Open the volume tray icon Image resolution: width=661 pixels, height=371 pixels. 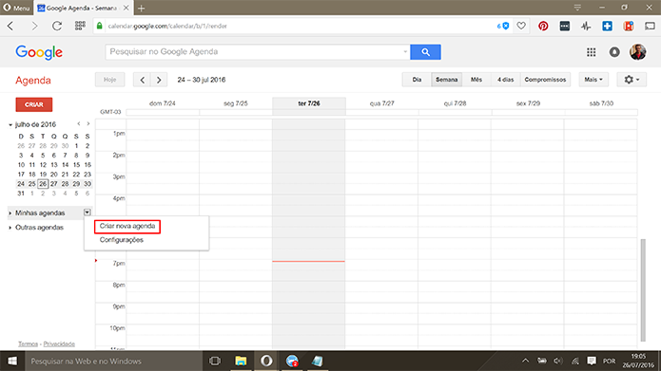coord(557,361)
